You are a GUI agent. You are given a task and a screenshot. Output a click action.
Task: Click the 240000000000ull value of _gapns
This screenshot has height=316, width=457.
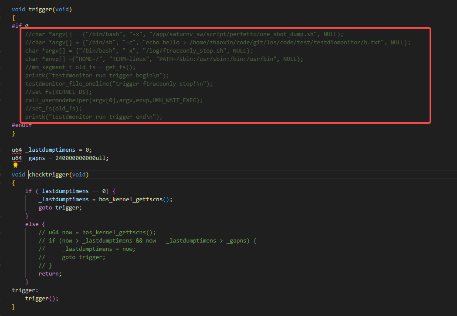pyautogui.click(x=81, y=158)
